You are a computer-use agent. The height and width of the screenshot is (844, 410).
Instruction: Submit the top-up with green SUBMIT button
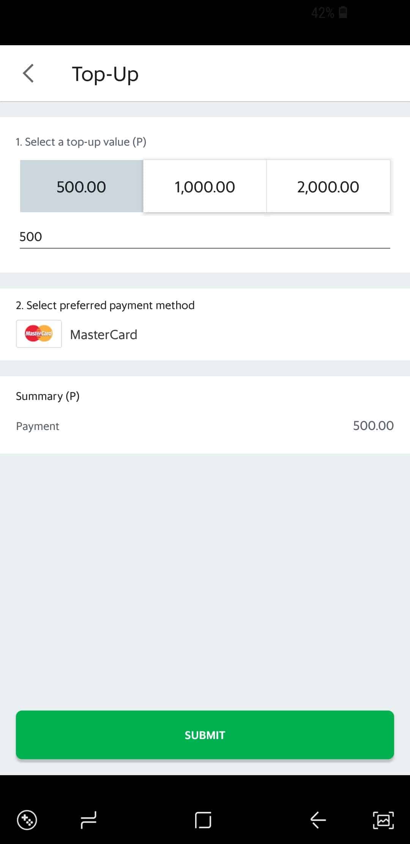[205, 735]
